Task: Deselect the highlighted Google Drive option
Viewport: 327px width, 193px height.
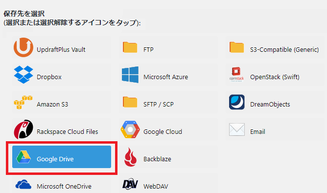Action: (62, 157)
